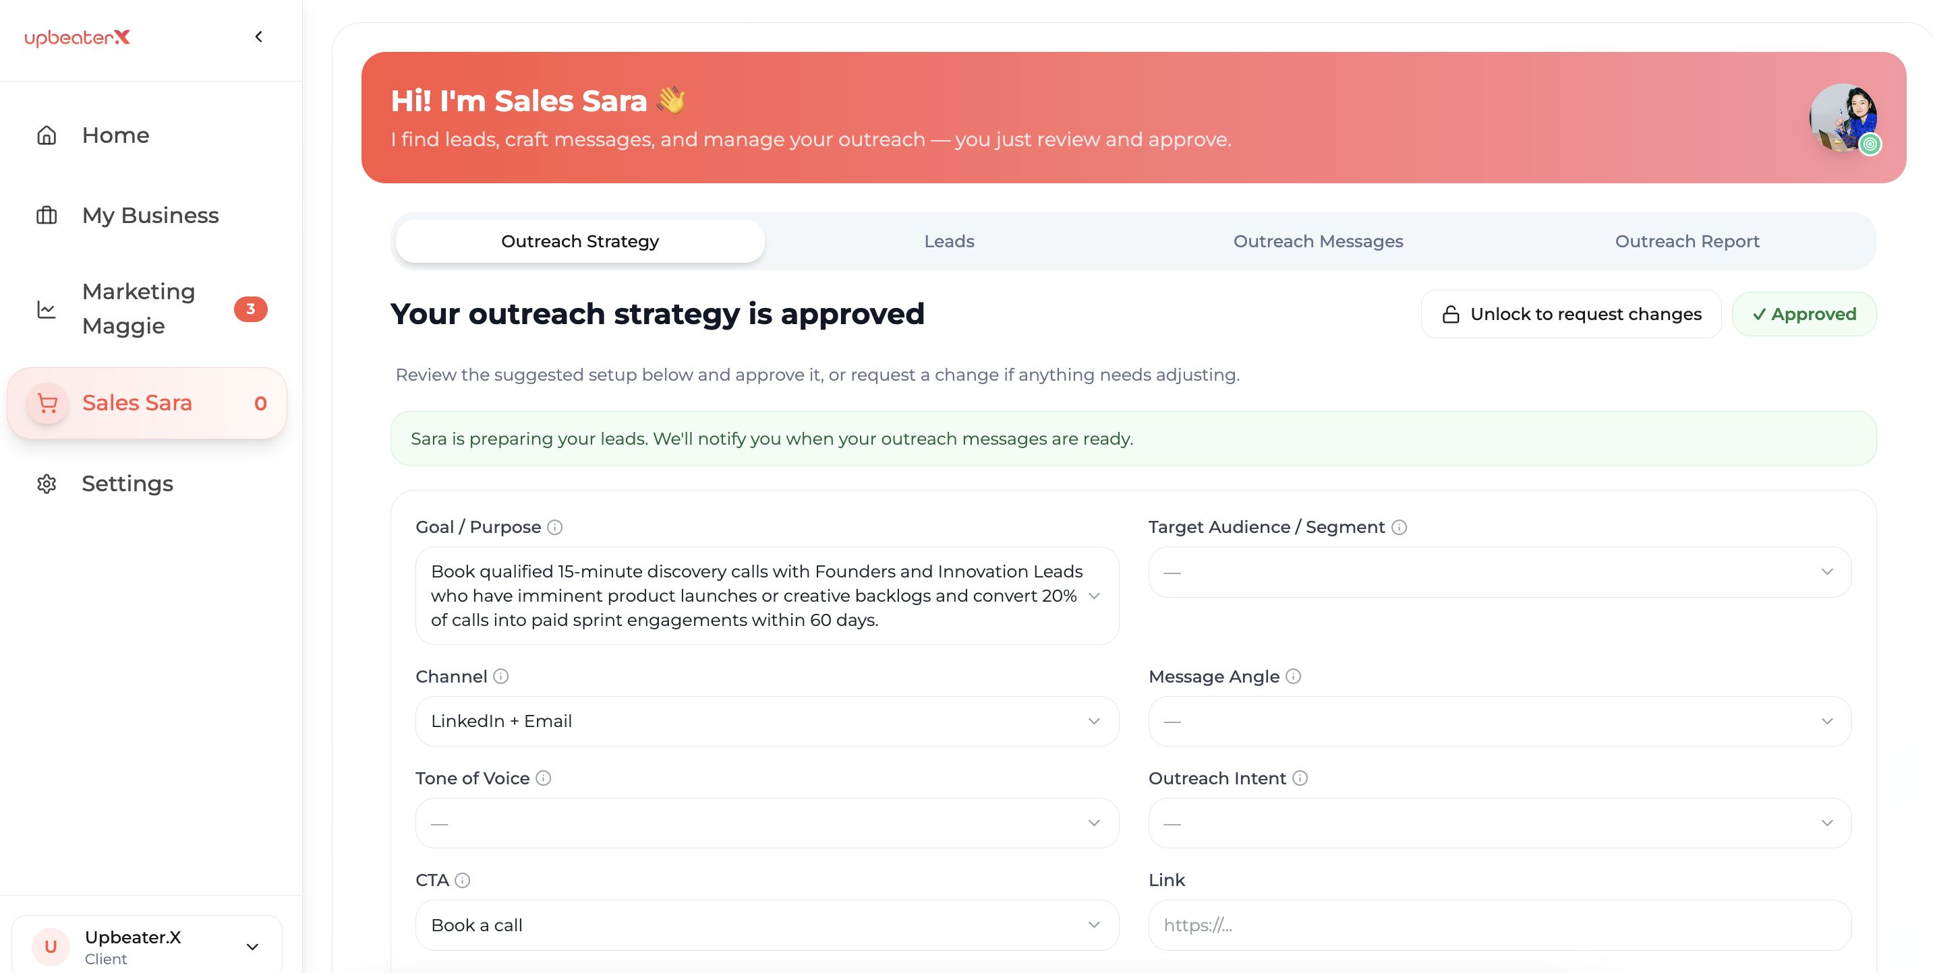
Task: Click the Goal / Purpose info icon
Action: tap(554, 527)
